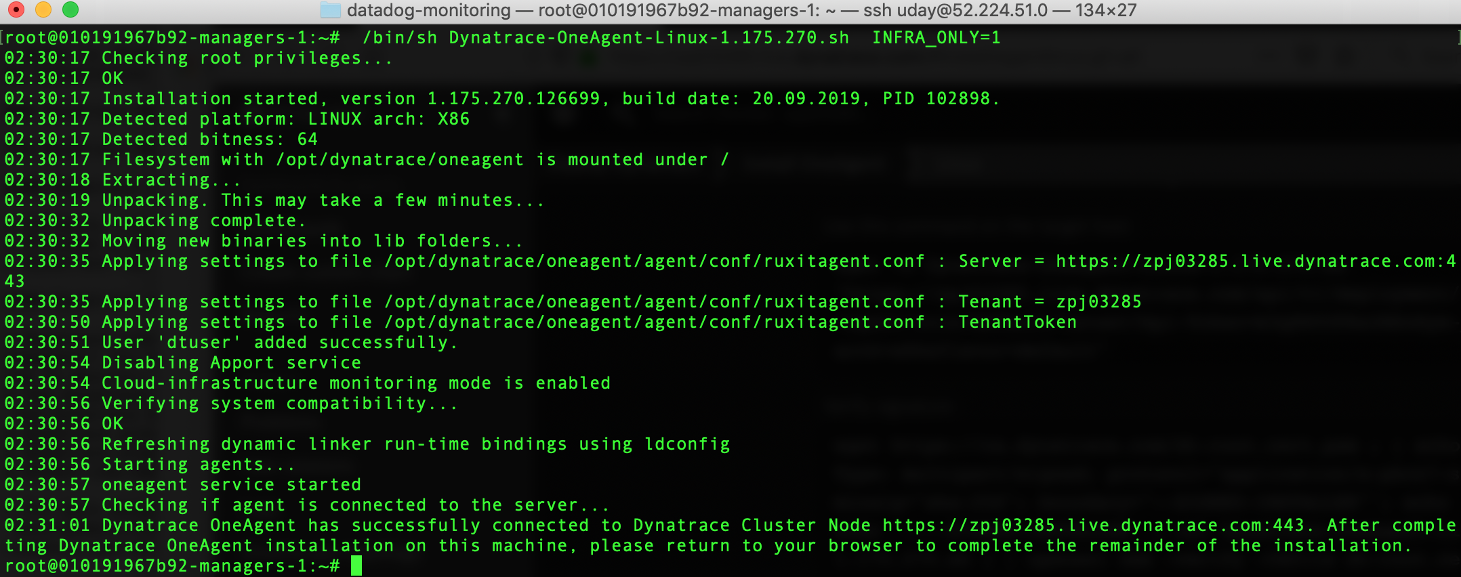Image resolution: width=1461 pixels, height=577 pixels.
Task: Open the Server URL on the 'Server =' line
Action: pyautogui.click(x=1256, y=261)
